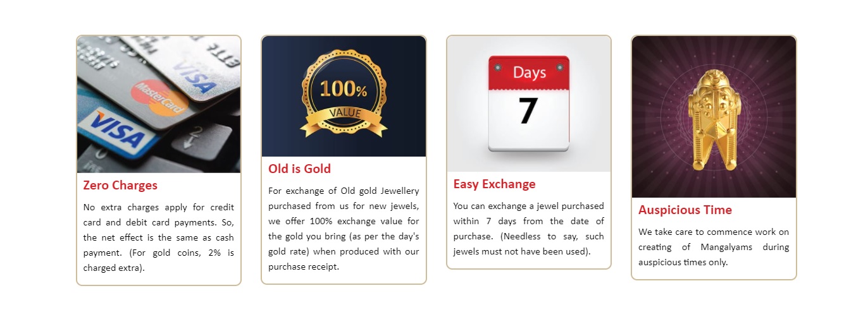Click the large number 7 on calendar
Image resolution: width=856 pixels, height=317 pixels.
click(x=528, y=111)
